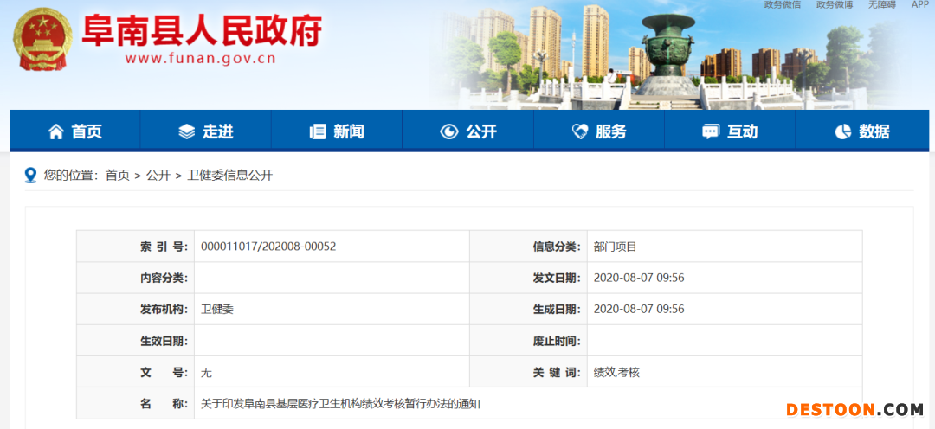Screen dimensions: 935x429
Task: Click the chat bubble icon beside 互动
Action: pos(711,131)
